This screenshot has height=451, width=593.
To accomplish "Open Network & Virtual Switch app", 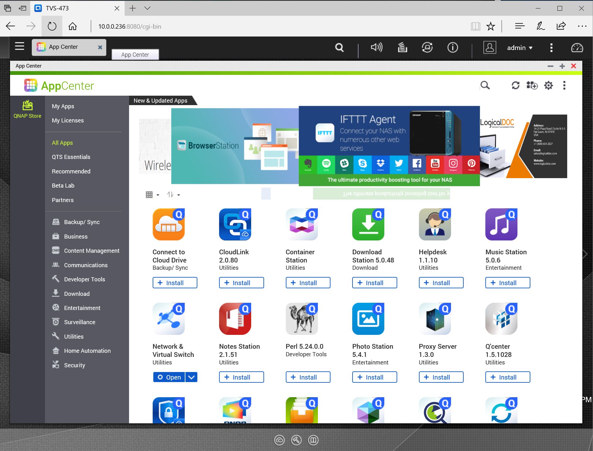I will [169, 377].
